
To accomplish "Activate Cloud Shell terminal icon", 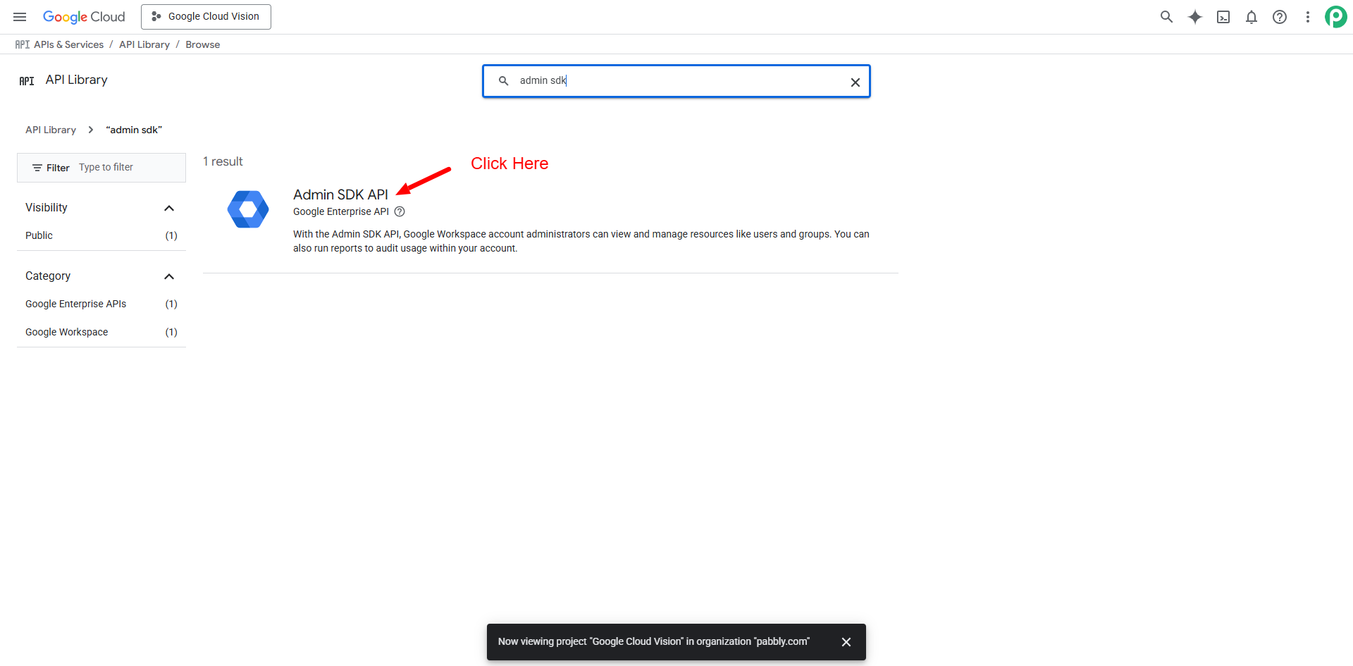I will (1223, 17).
